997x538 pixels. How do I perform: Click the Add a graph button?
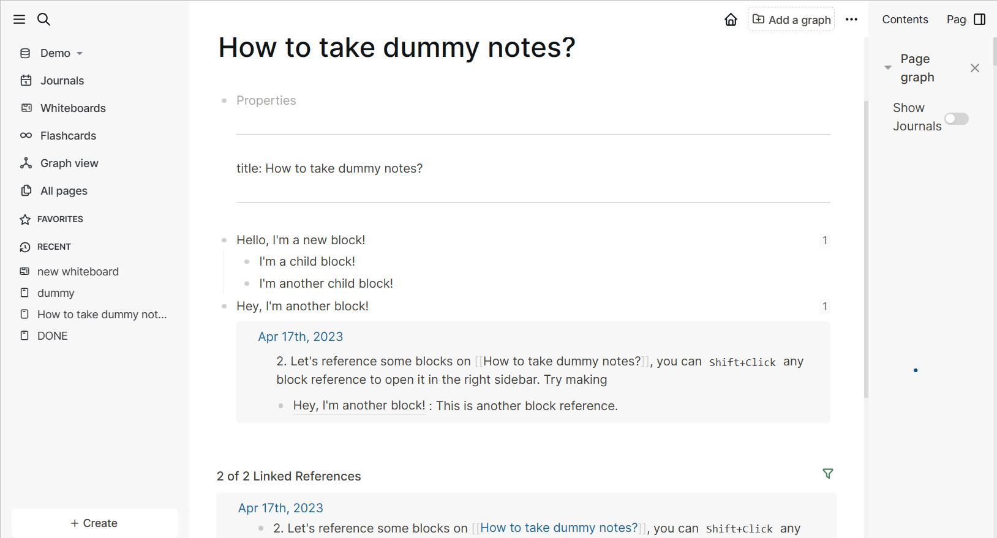click(791, 20)
